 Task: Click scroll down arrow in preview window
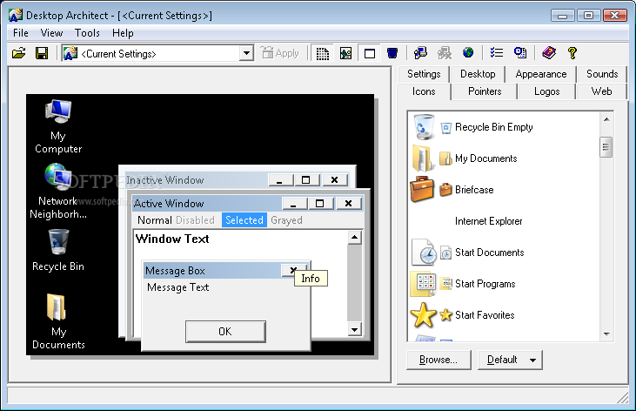354,329
